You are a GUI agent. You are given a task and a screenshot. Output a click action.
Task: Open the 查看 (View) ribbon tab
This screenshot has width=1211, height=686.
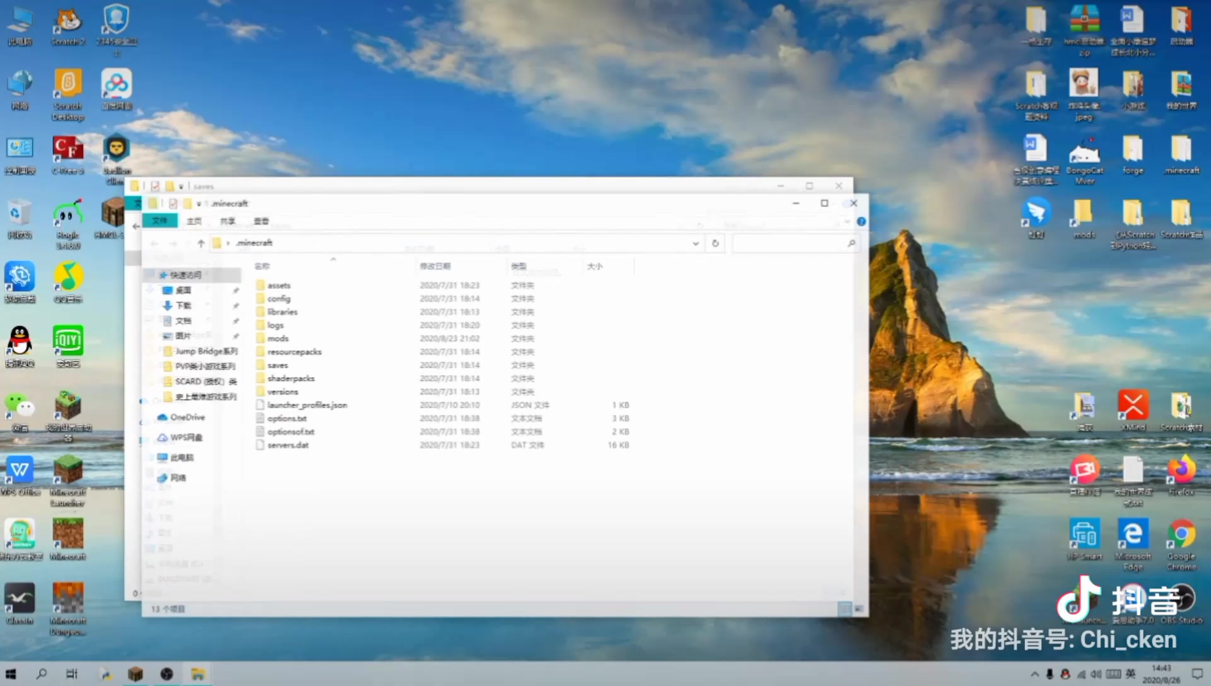click(x=261, y=221)
